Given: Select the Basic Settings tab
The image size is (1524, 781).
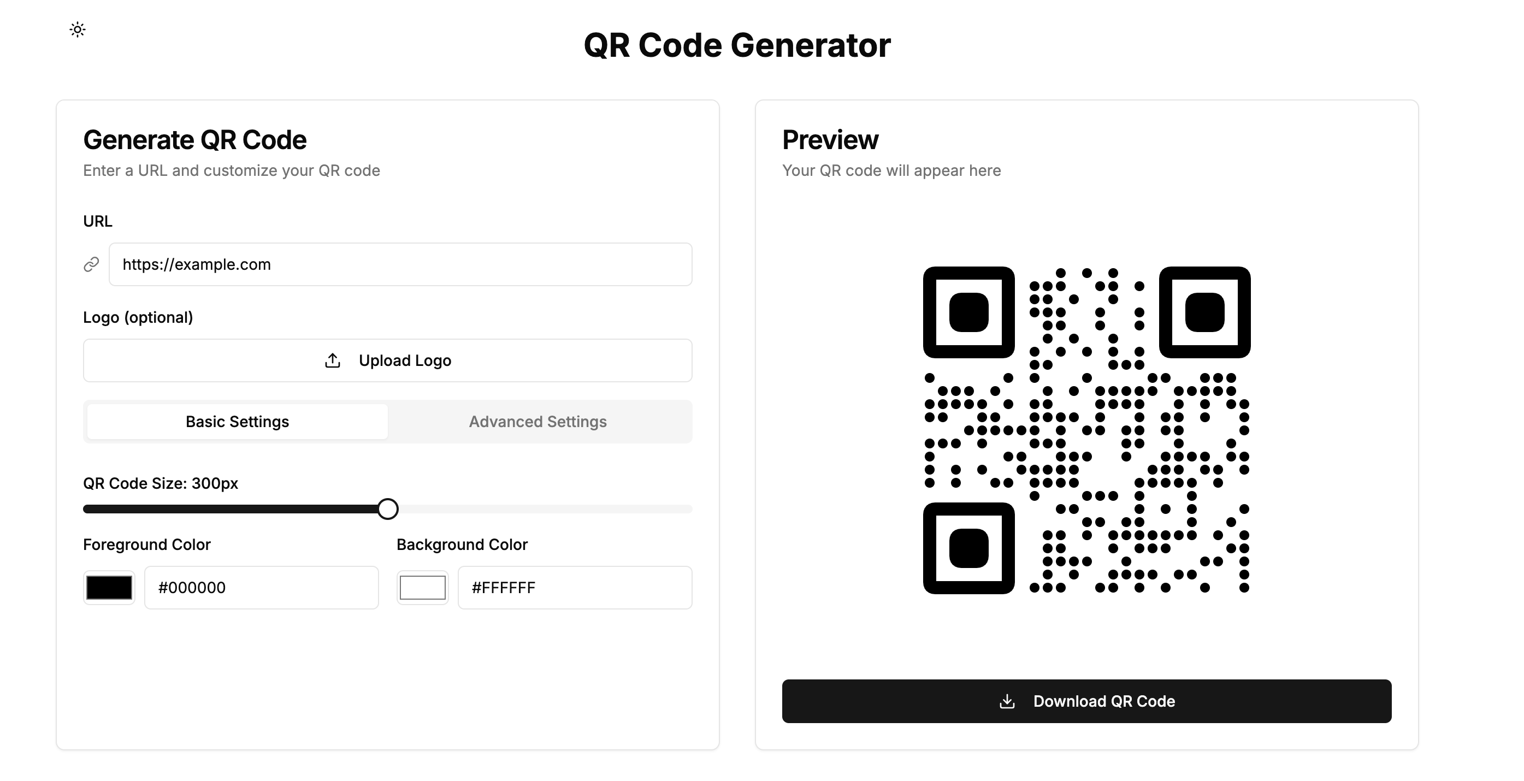Looking at the screenshot, I should pyautogui.click(x=237, y=421).
